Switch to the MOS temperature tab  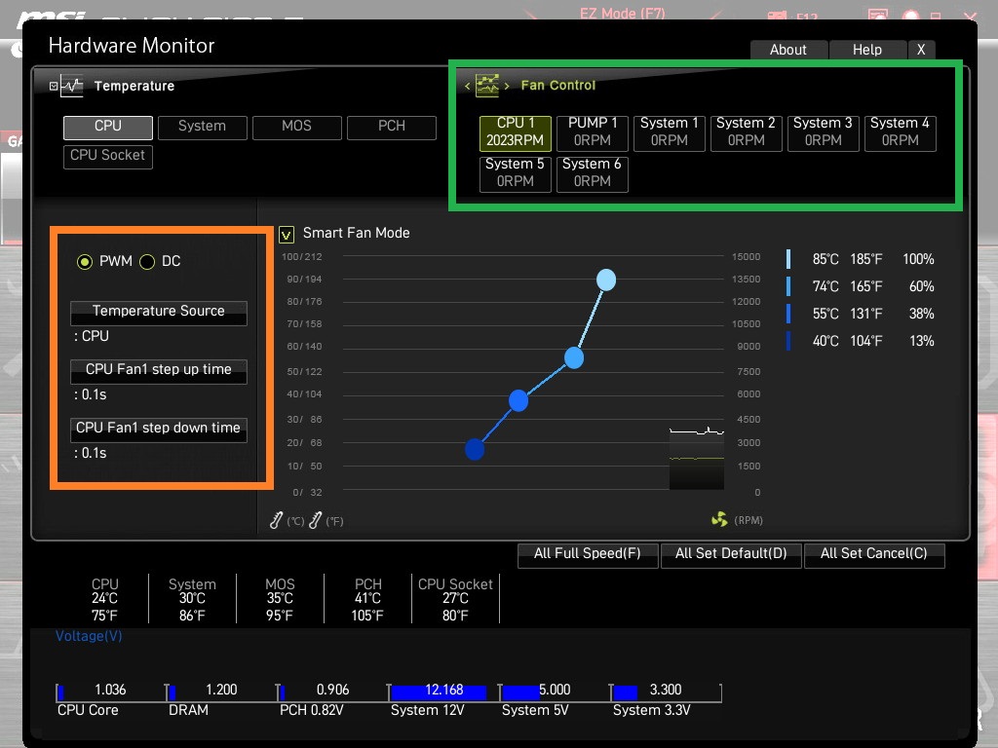pyautogui.click(x=296, y=128)
